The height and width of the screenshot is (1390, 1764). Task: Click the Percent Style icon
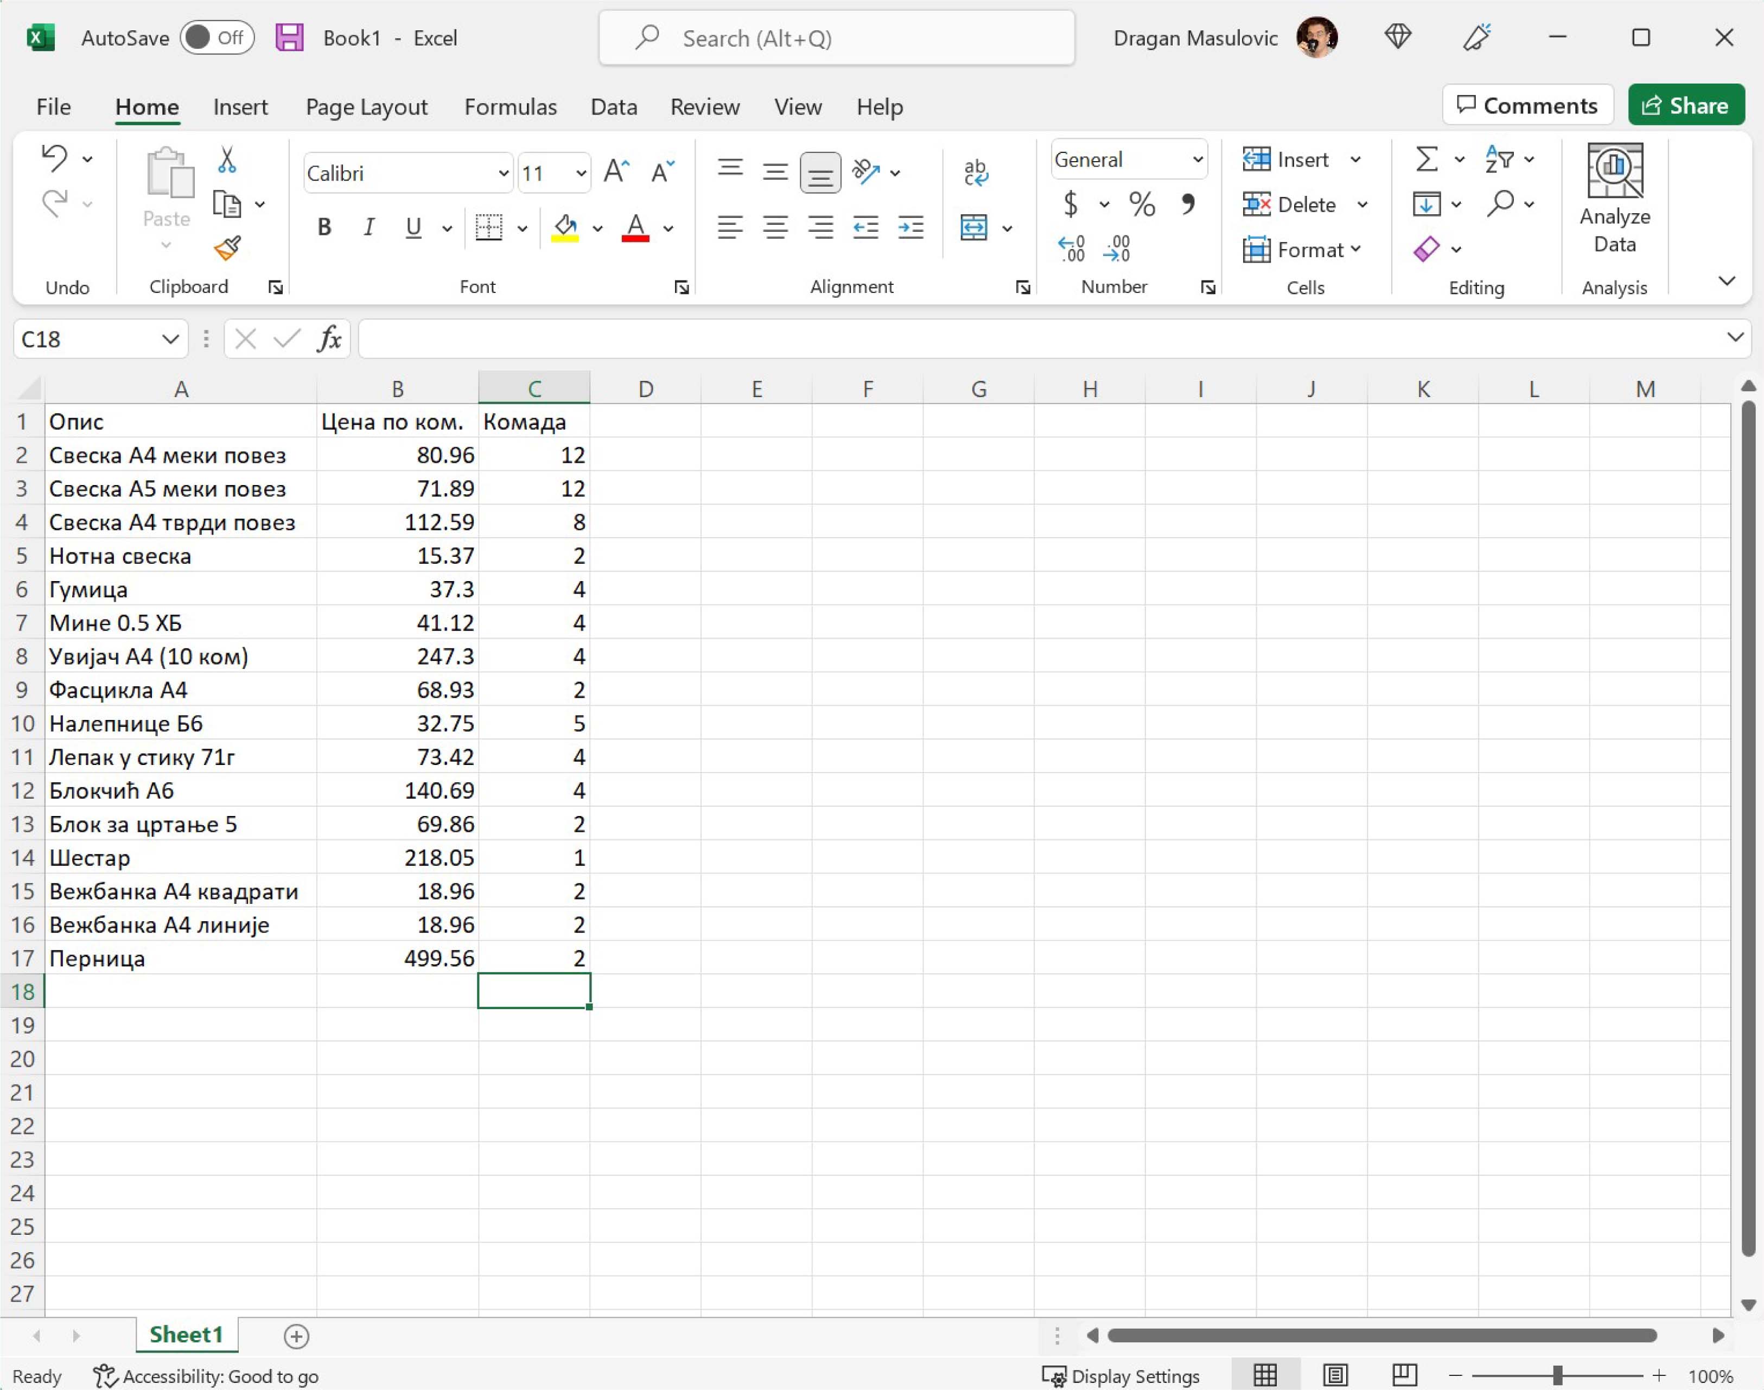[x=1141, y=203]
